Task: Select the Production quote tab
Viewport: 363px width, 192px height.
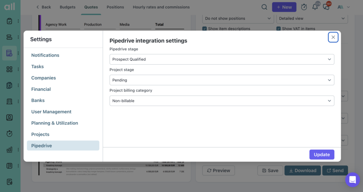Action: (93, 24)
